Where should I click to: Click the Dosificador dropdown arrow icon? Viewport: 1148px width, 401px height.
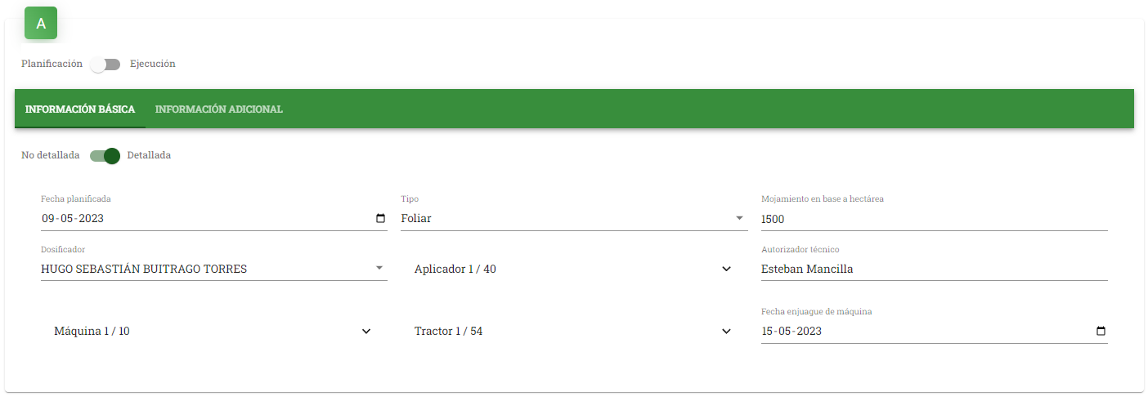[x=379, y=268]
